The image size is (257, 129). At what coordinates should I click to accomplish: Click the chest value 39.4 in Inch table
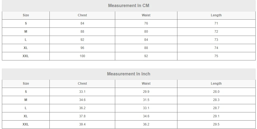click(82, 124)
